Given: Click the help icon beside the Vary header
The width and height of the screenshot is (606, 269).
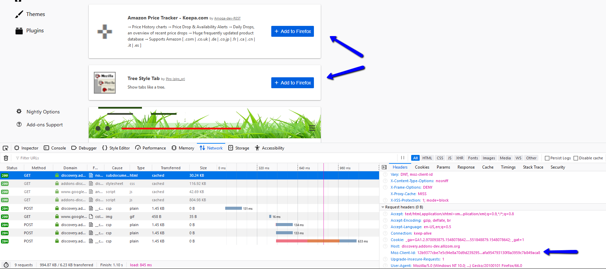Looking at the screenshot, I should (x=385, y=174).
